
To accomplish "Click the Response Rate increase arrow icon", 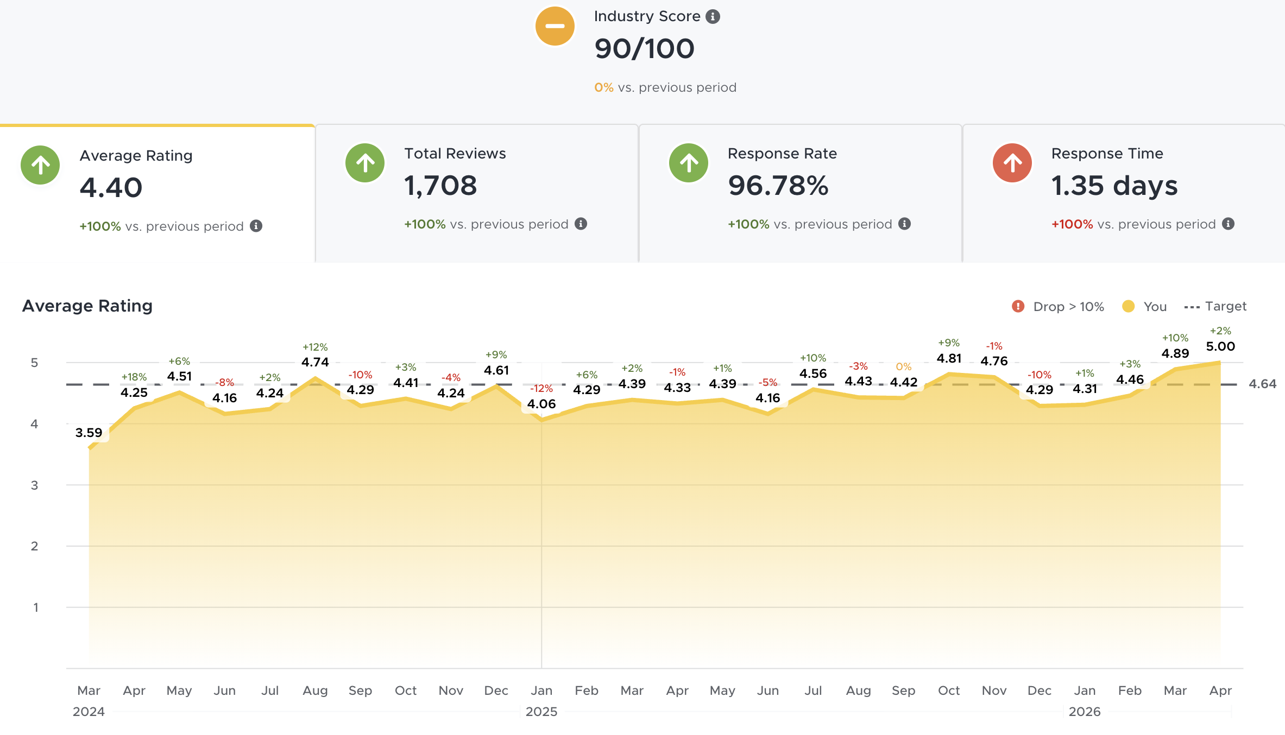I will [688, 163].
